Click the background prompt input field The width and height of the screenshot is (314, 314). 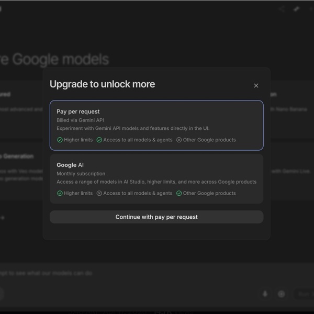tap(157, 273)
